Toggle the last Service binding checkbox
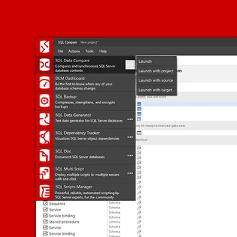Image resolution: width=237 pixels, height=237 pixels. (x=45, y=233)
